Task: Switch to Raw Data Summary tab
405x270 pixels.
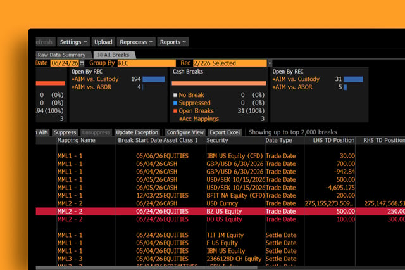Action: [61, 55]
